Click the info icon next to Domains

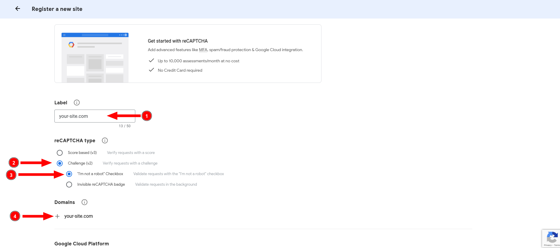click(84, 202)
